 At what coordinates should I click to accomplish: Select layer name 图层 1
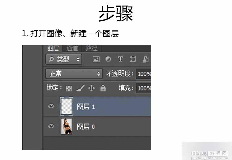pyautogui.click(x=86, y=107)
